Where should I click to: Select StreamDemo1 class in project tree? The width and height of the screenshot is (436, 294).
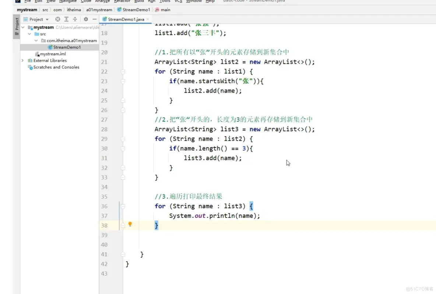(x=67, y=47)
